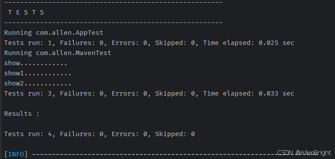Click the 'show1...........' output line
The width and height of the screenshot is (335, 159).
click(x=38, y=74)
